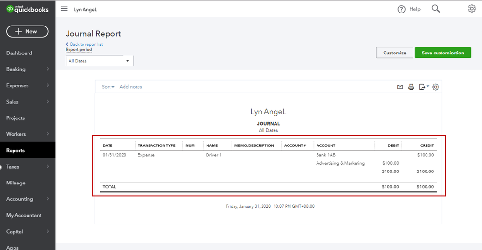482x250 pixels.
Task: Open Apps in the sidebar
Action: click(12, 248)
